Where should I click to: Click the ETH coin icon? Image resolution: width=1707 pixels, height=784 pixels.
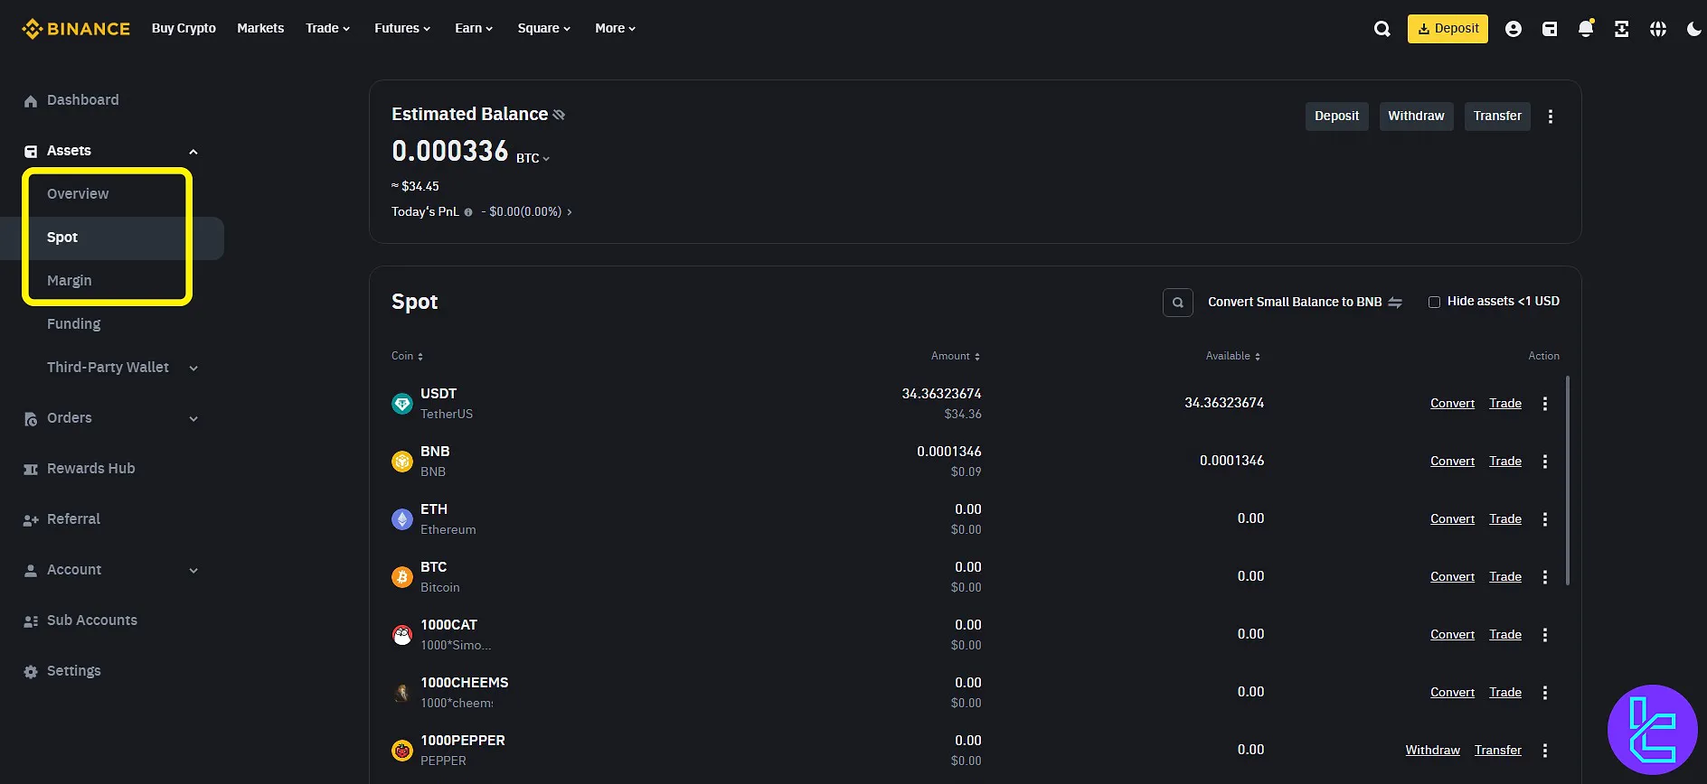point(402,519)
